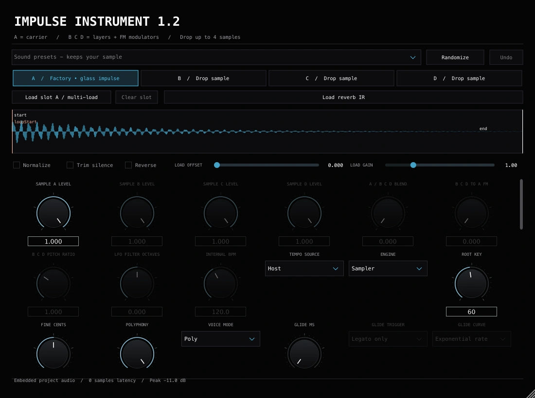Click the Peak -11.0 dB status text

click(x=167, y=381)
